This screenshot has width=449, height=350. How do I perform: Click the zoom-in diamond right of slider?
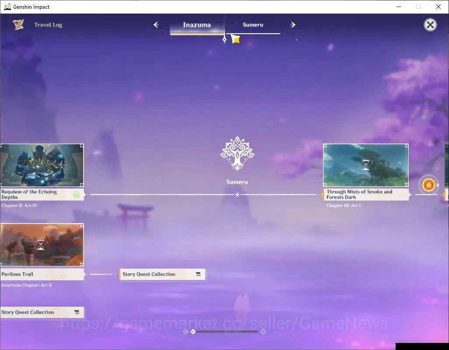263,332
